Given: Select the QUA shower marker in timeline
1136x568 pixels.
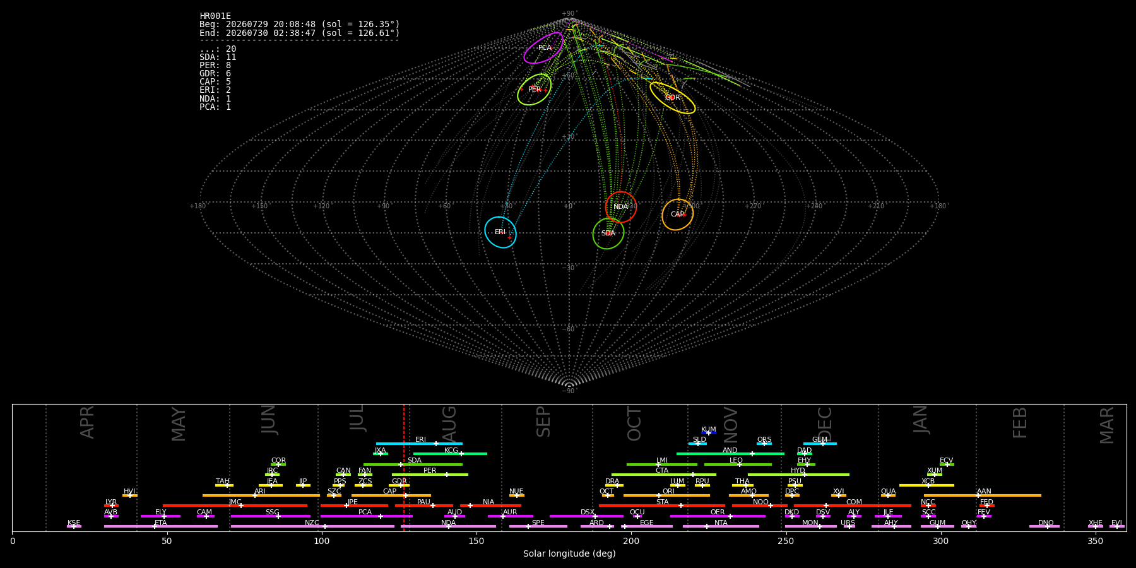Looking at the screenshot, I should tap(888, 495).
